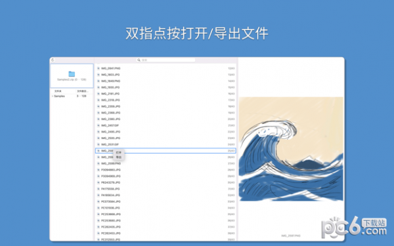The height and width of the screenshot is (246, 394).
Task: Select file PC101936.JPG
Action: click(166, 208)
